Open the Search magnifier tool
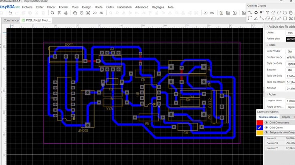 (x=53, y=13)
